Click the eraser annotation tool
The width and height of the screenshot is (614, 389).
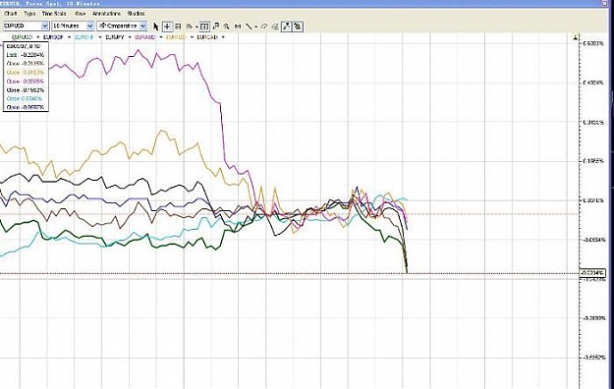(x=264, y=27)
